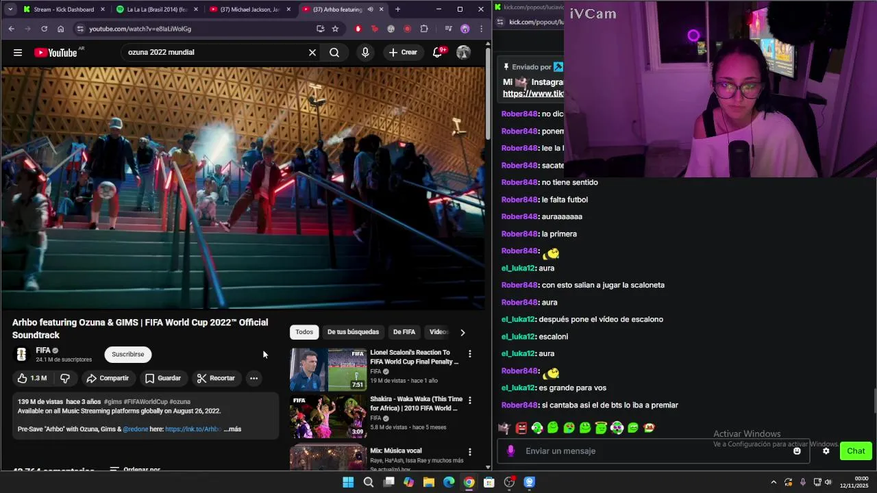Switch to La La La (Brasil 2014) tab
This screenshot has height=493, width=877.
click(x=156, y=10)
